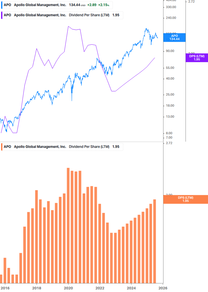Select the orange legend's Dividend Per Share (LTM) label
The width and height of the screenshot is (208, 292).
(89, 147)
